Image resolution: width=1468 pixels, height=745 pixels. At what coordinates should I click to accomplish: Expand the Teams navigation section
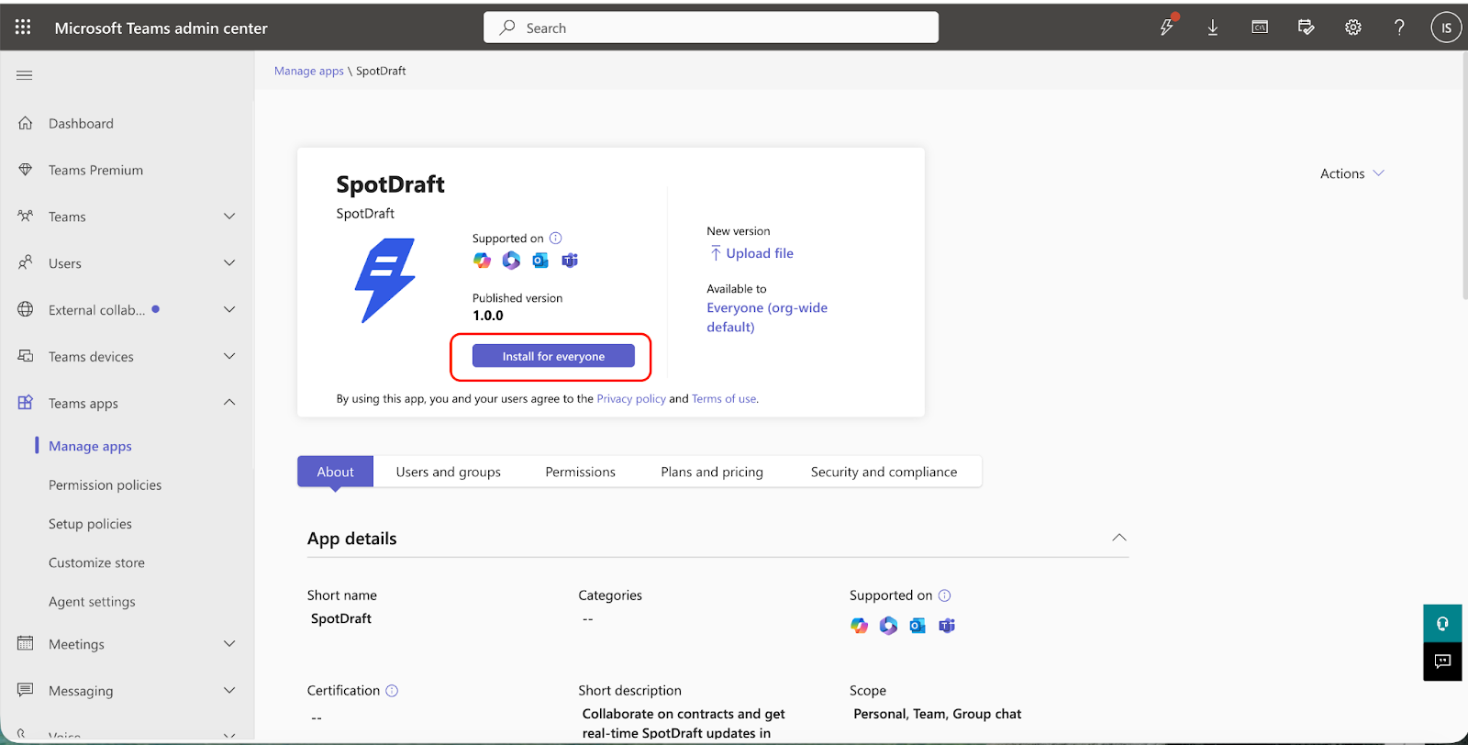pos(229,217)
